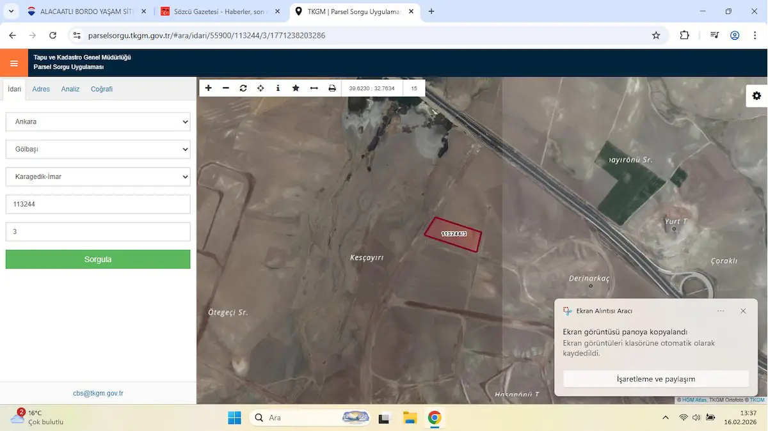Image resolution: width=768 pixels, height=431 pixels.
Task: Click İşaretleme ve paylaşım button
Action: (x=656, y=379)
